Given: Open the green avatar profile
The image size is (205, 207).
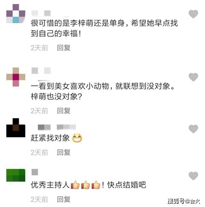Looking at the screenshot, I should pyautogui.click(x=16, y=175).
